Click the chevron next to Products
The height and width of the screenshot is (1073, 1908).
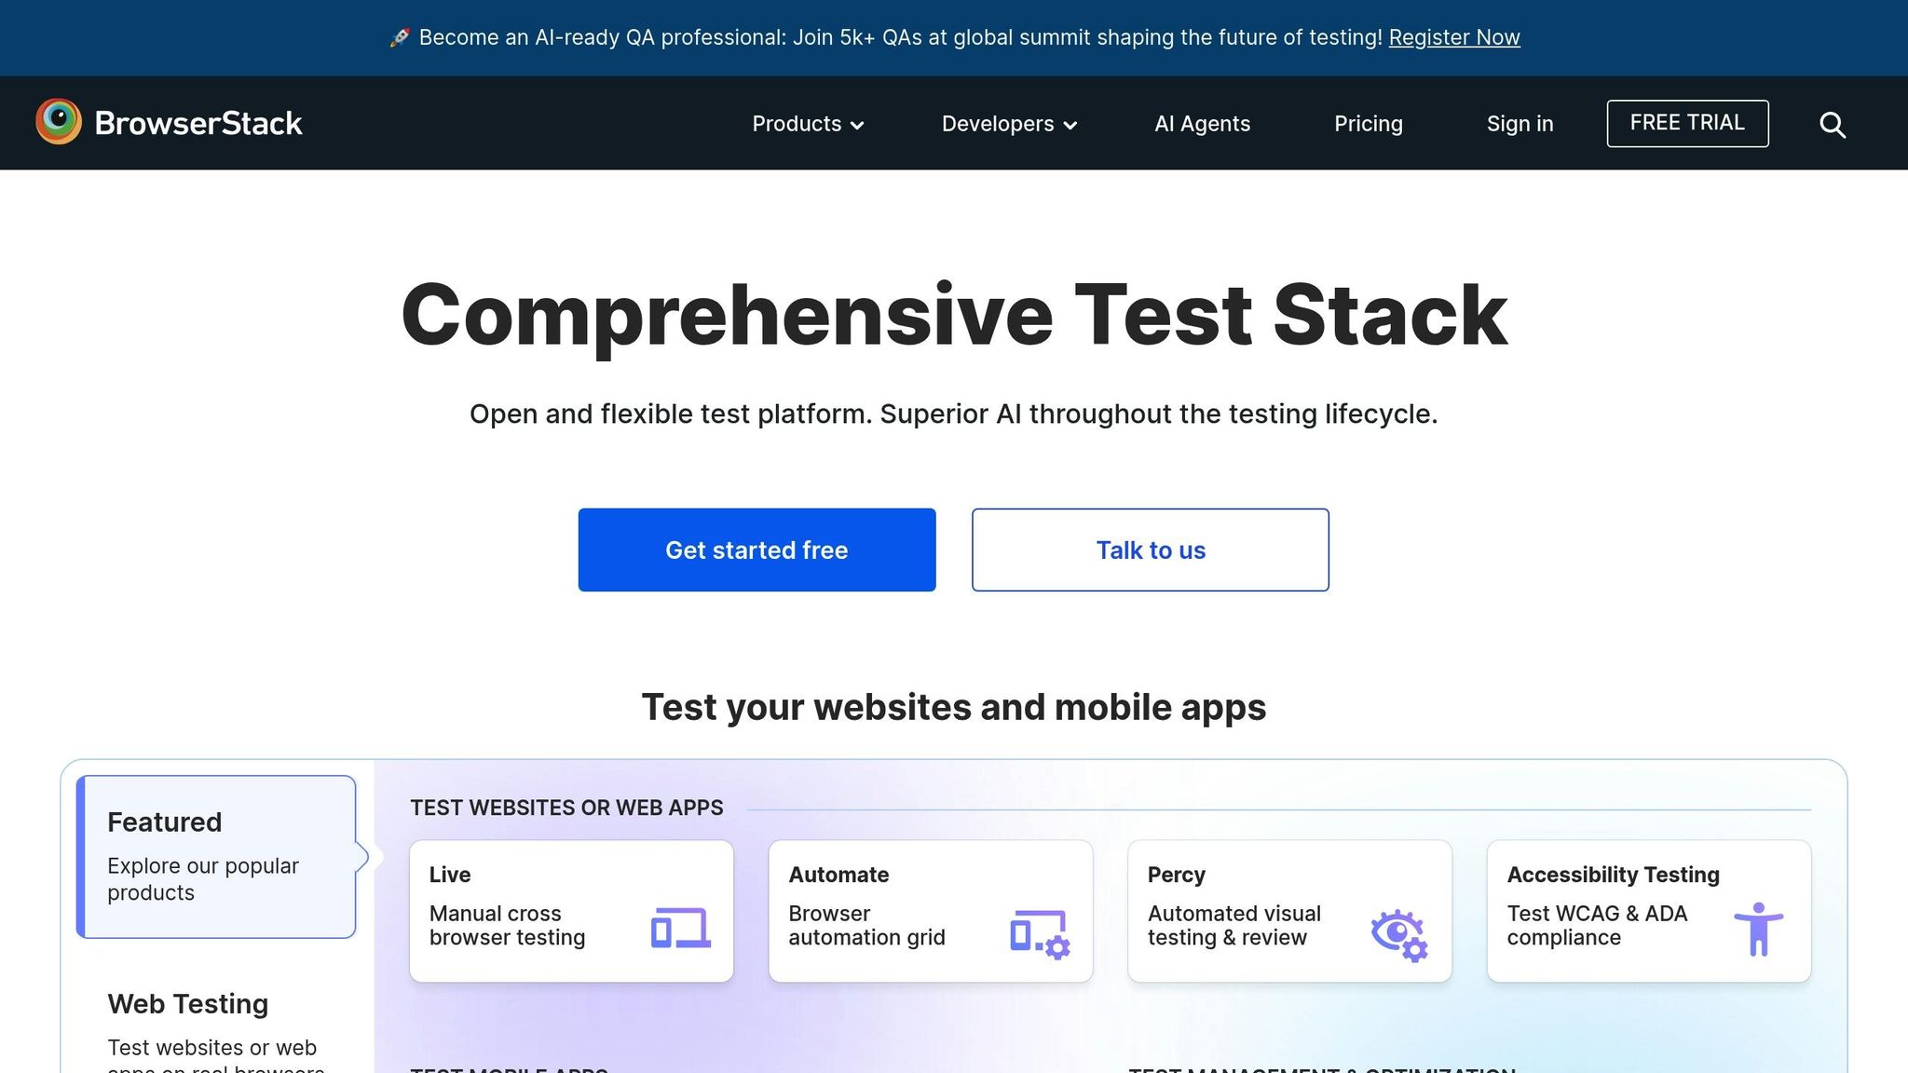(x=858, y=126)
